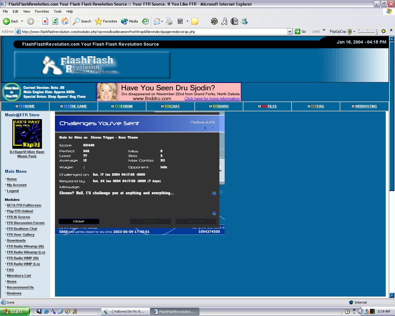Refresh the page using the toolbar icon

[55, 21]
